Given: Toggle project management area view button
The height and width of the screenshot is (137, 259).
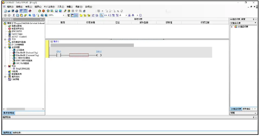Looking at the screenshot, I should tap(21, 11).
